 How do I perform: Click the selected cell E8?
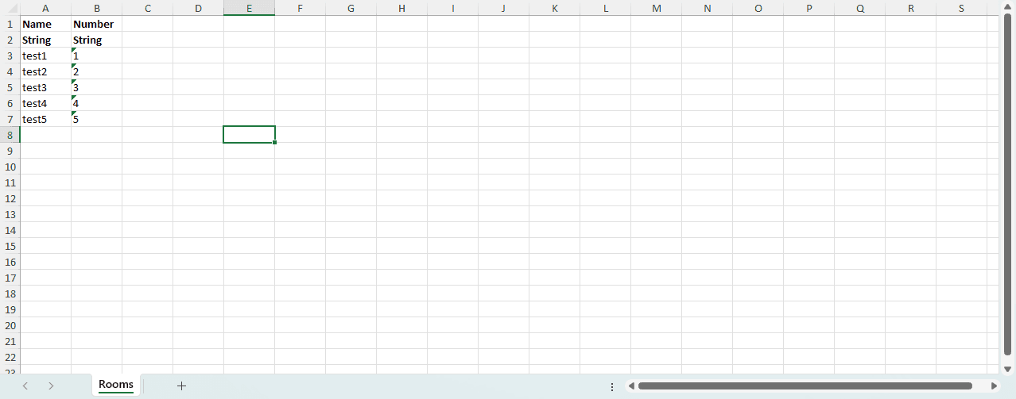(249, 135)
